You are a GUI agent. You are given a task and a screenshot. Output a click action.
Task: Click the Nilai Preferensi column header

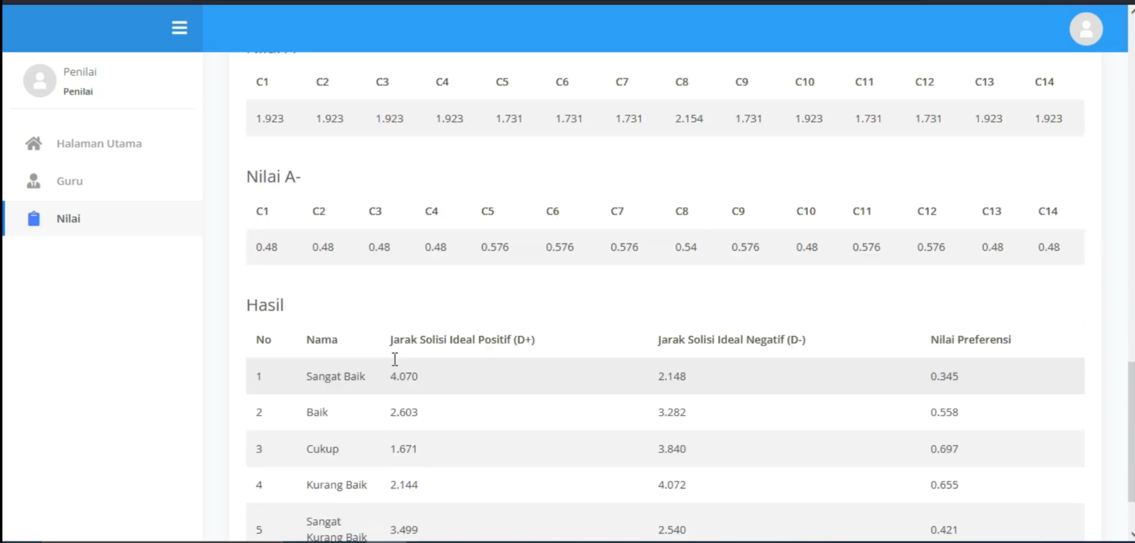971,339
